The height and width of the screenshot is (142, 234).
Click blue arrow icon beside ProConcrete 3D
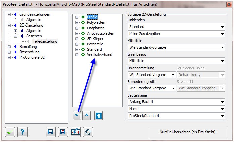point(15,57)
